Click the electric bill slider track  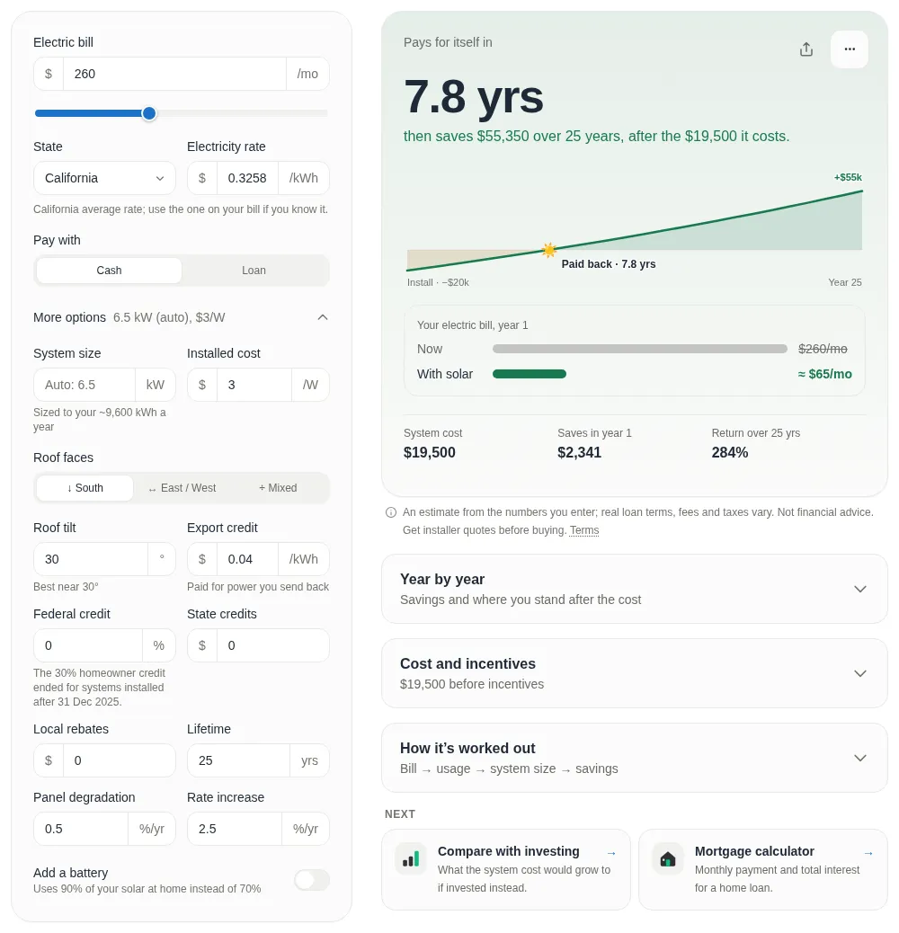(x=181, y=113)
